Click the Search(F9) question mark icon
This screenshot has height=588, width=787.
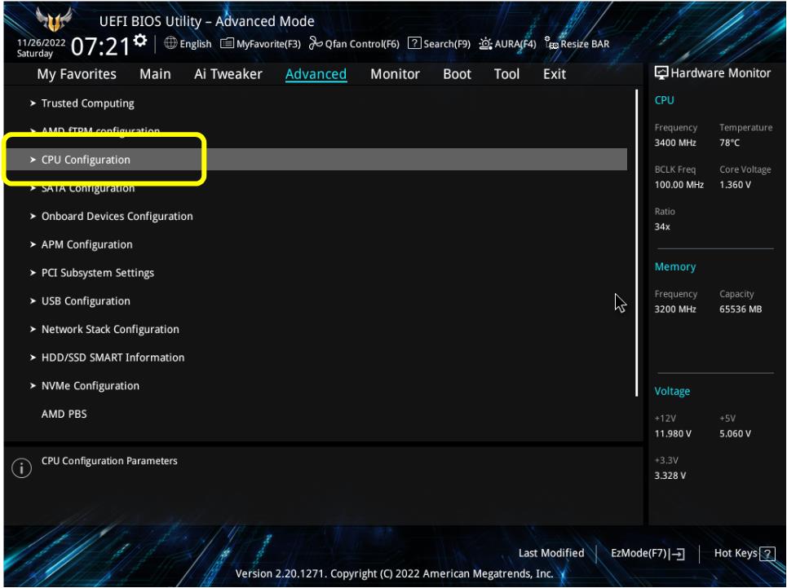pyautogui.click(x=414, y=43)
